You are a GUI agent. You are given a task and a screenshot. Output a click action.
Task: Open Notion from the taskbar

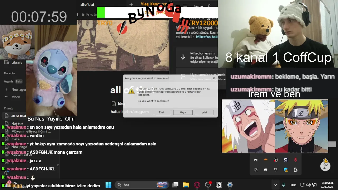pyautogui.click(x=219, y=185)
